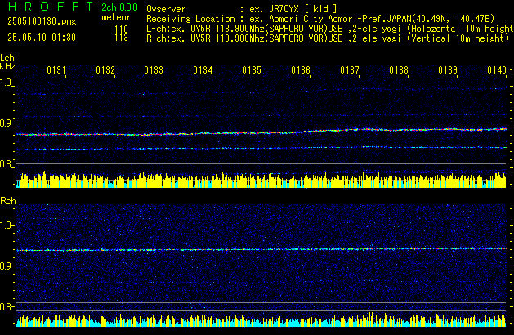514x335 pixels.
Task: Click the Ovserver JR7CYX header line
Action: tap(242, 9)
